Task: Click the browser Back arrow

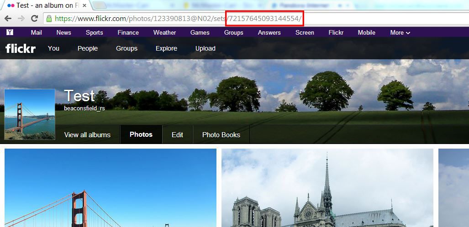Action: tap(8, 19)
